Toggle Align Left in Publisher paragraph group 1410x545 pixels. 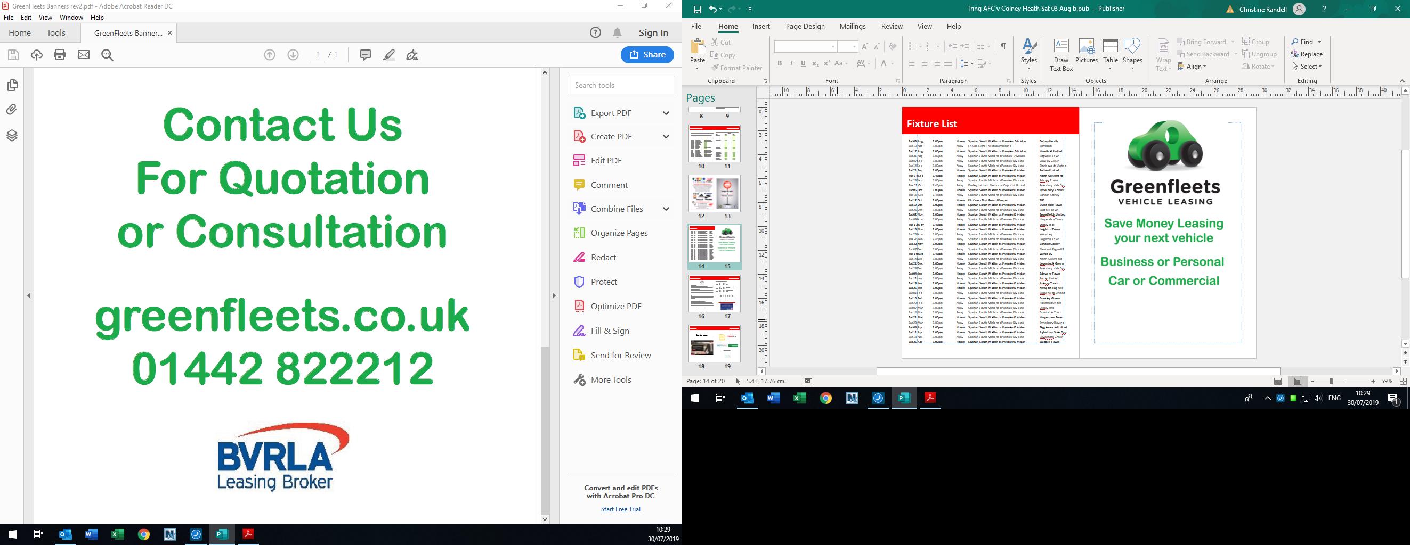click(912, 63)
